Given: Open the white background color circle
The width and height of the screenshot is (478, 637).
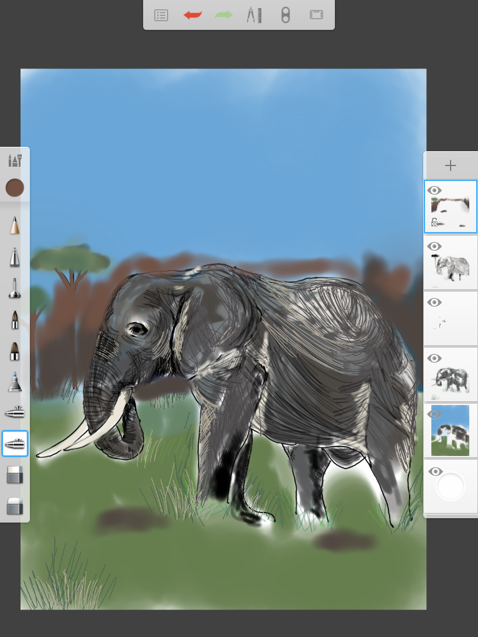Looking at the screenshot, I should [x=451, y=486].
